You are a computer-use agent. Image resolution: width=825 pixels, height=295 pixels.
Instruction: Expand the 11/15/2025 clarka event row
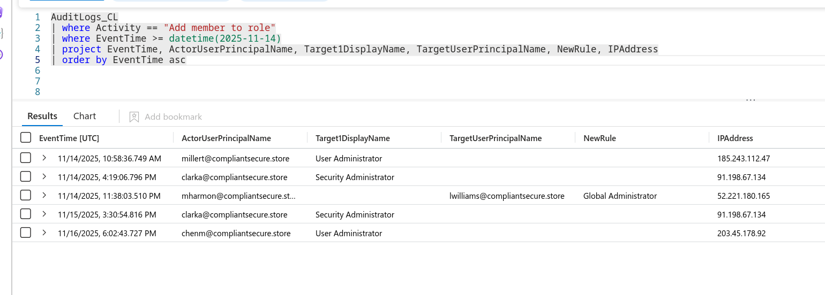(x=44, y=214)
